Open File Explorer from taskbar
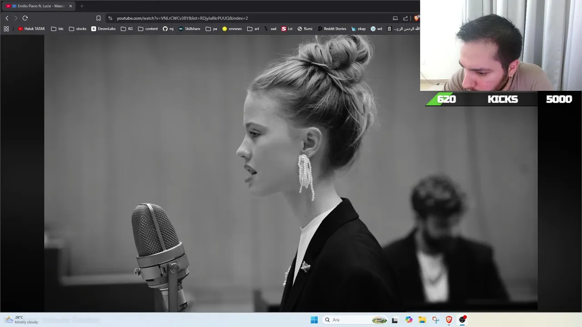This screenshot has height=327, width=582. click(x=422, y=320)
